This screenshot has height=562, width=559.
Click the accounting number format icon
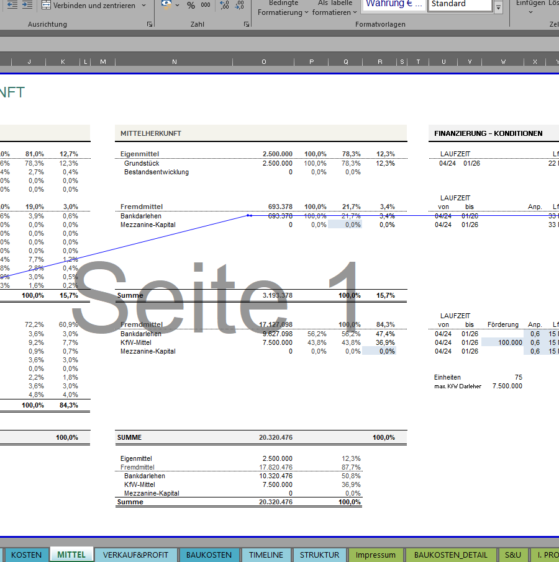pos(166,4)
